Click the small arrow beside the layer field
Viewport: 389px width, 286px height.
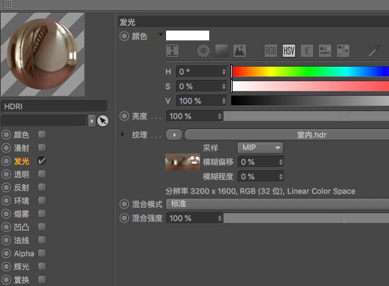click(92, 121)
